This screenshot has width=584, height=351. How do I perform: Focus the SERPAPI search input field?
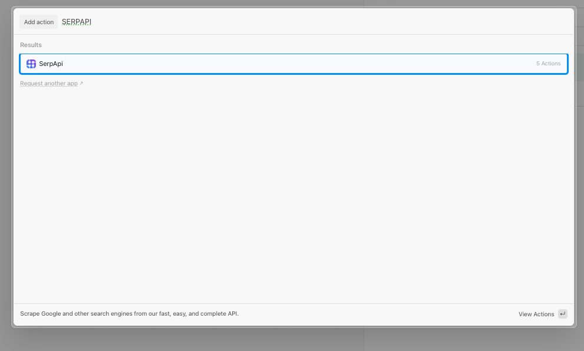tap(315, 22)
